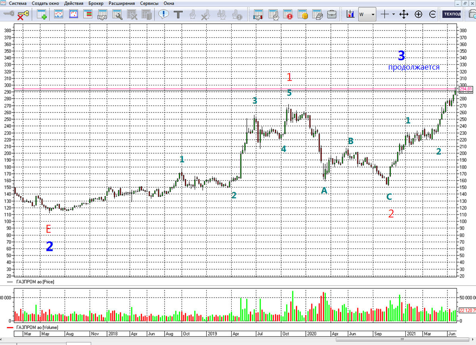Open the Расширения menu
Viewport: 476px width, 345px height.
[121, 3]
